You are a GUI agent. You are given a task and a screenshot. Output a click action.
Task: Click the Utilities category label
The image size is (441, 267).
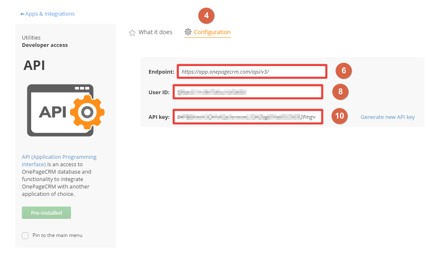click(31, 37)
